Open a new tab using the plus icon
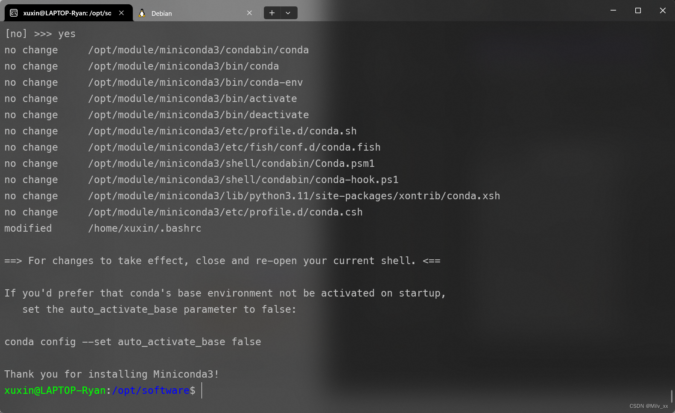The width and height of the screenshot is (675, 413). tap(272, 13)
